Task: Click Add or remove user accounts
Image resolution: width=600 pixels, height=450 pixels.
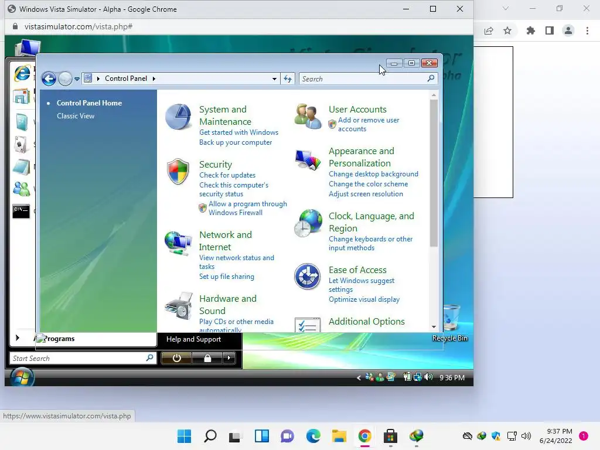Action: coord(369,124)
